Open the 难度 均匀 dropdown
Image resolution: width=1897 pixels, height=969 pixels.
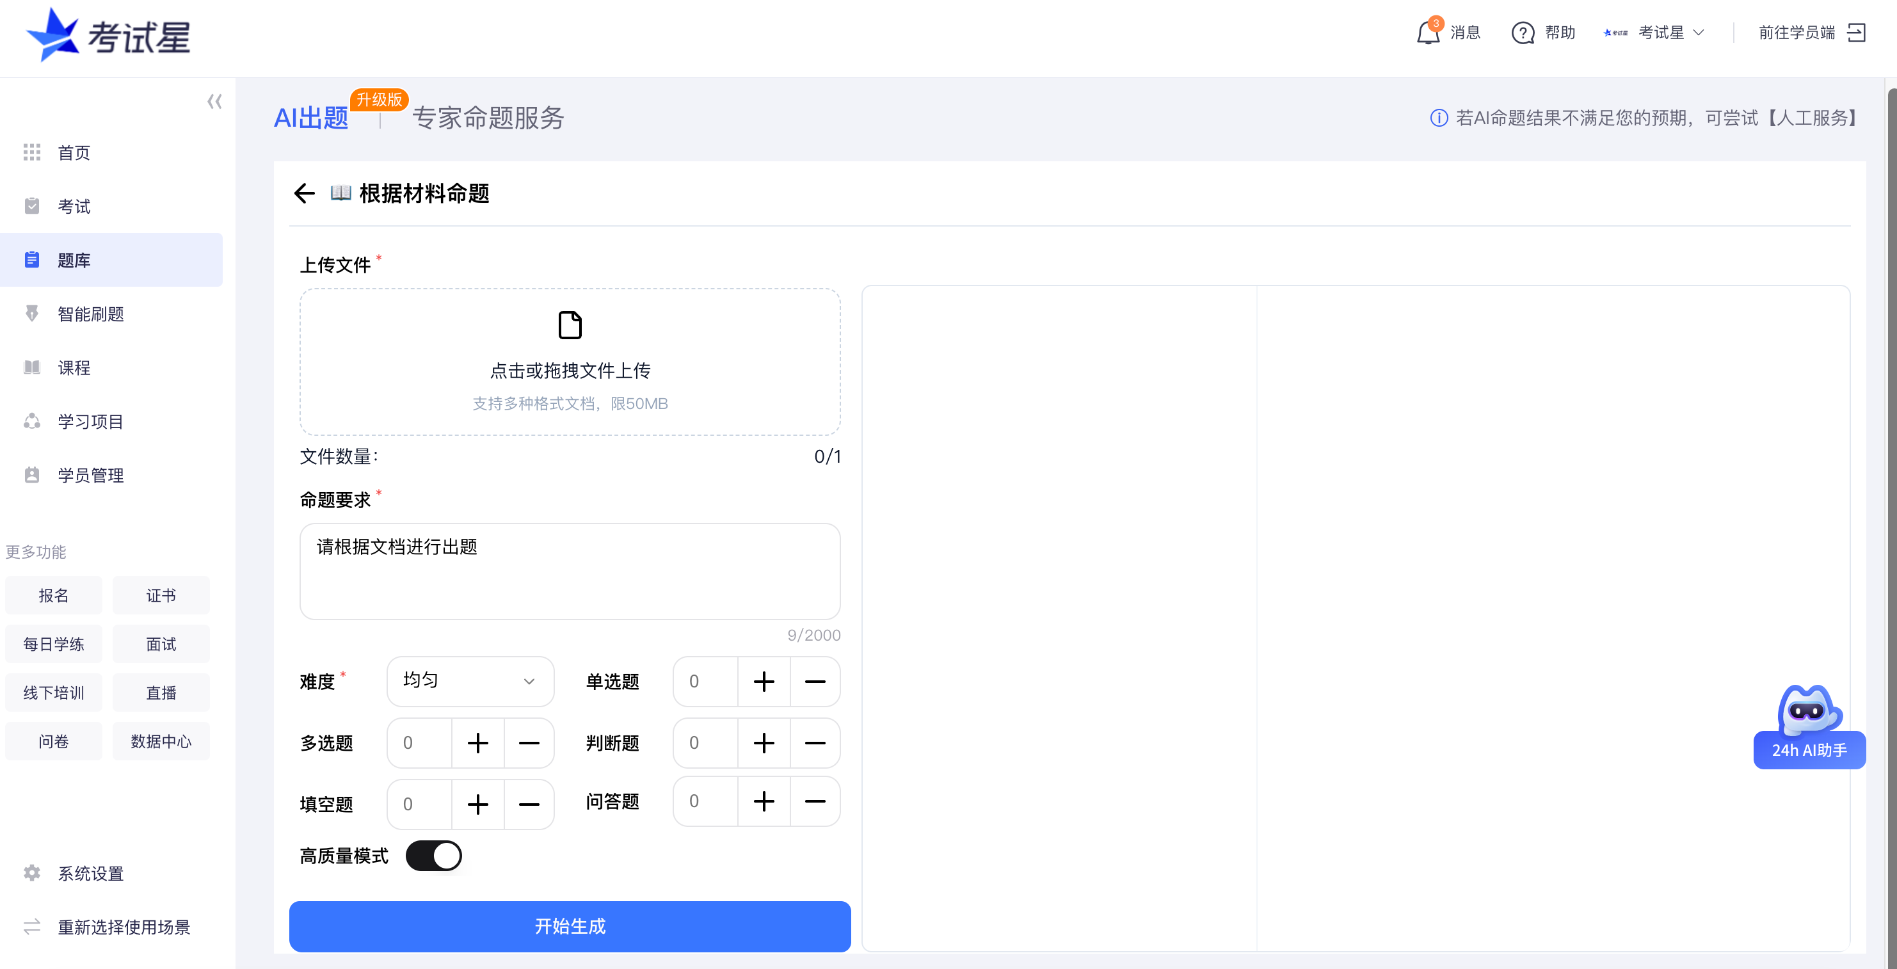coord(470,681)
